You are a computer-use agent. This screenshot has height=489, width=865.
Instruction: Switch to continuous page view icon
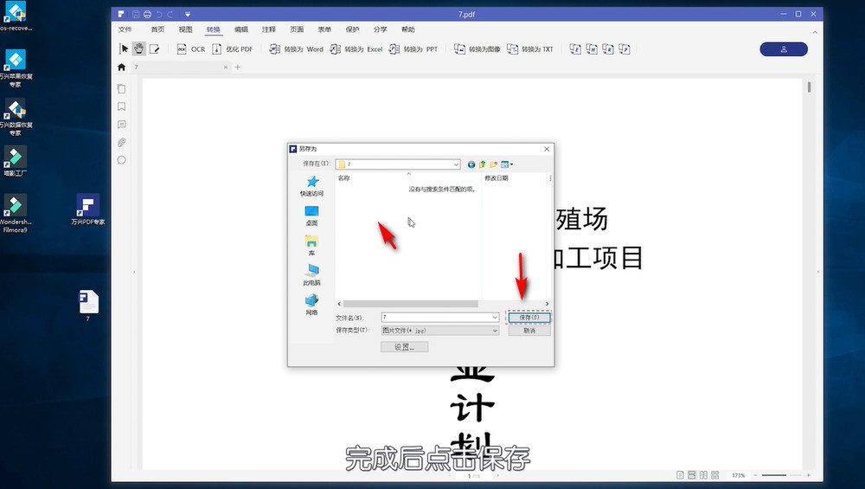coord(692,475)
